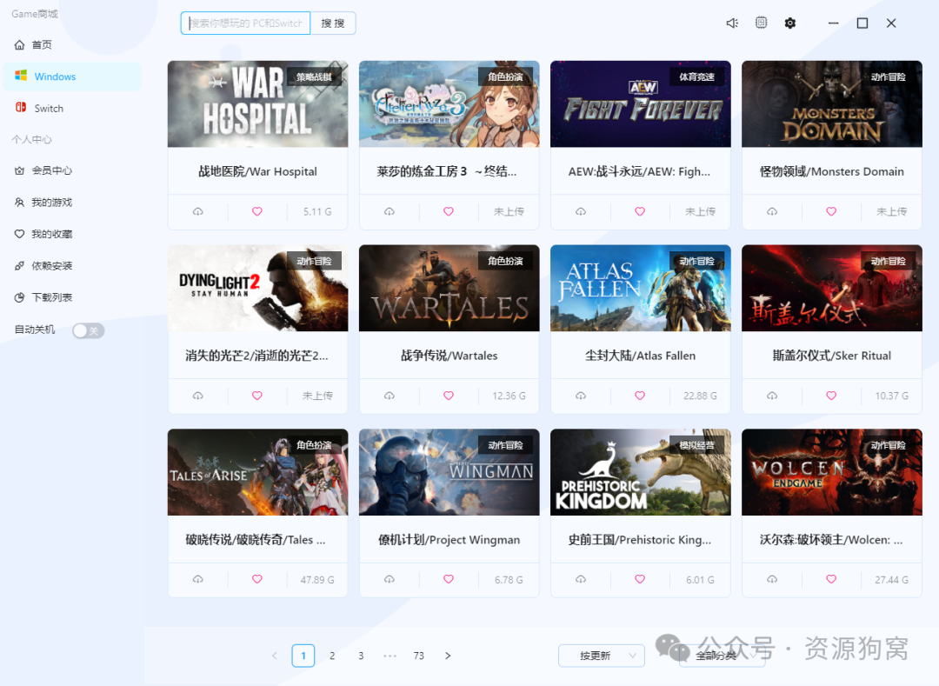Click page 1 button
Image resolution: width=939 pixels, height=686 pixels.
point(303,656)
